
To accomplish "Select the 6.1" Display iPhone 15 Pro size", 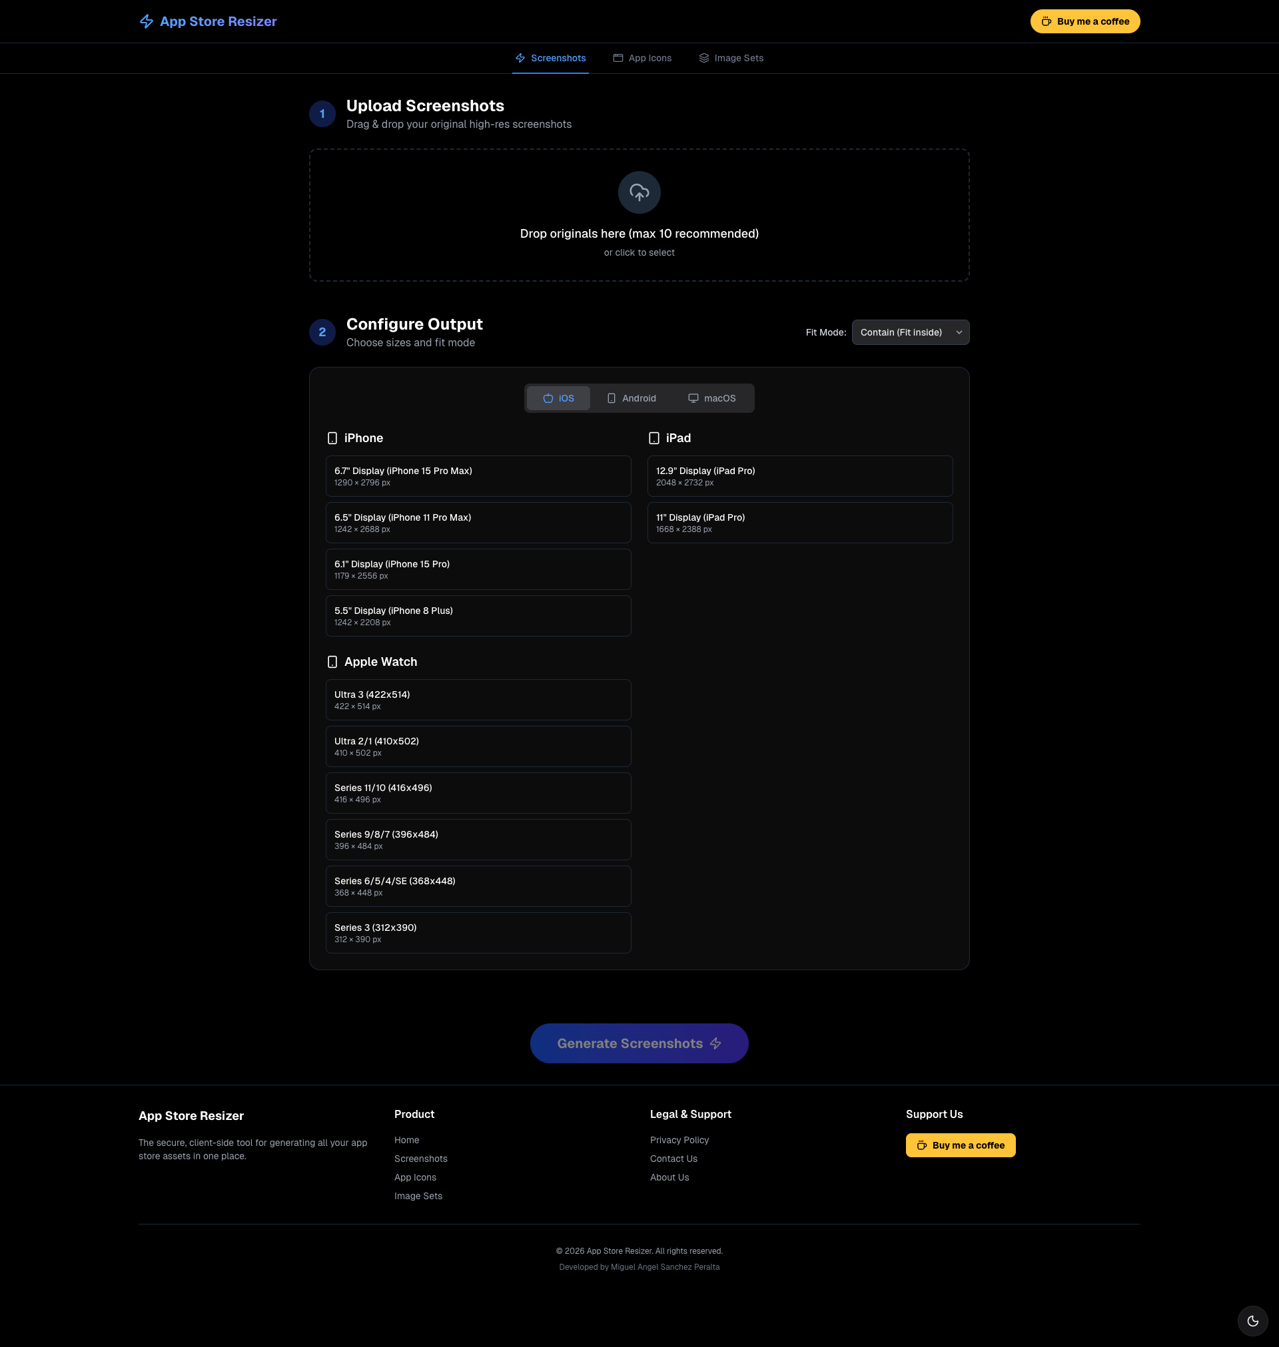I will click(x=478, y=569).
